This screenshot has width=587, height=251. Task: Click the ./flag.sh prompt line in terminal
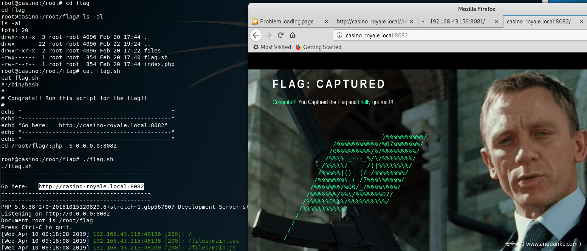point(57,159)
